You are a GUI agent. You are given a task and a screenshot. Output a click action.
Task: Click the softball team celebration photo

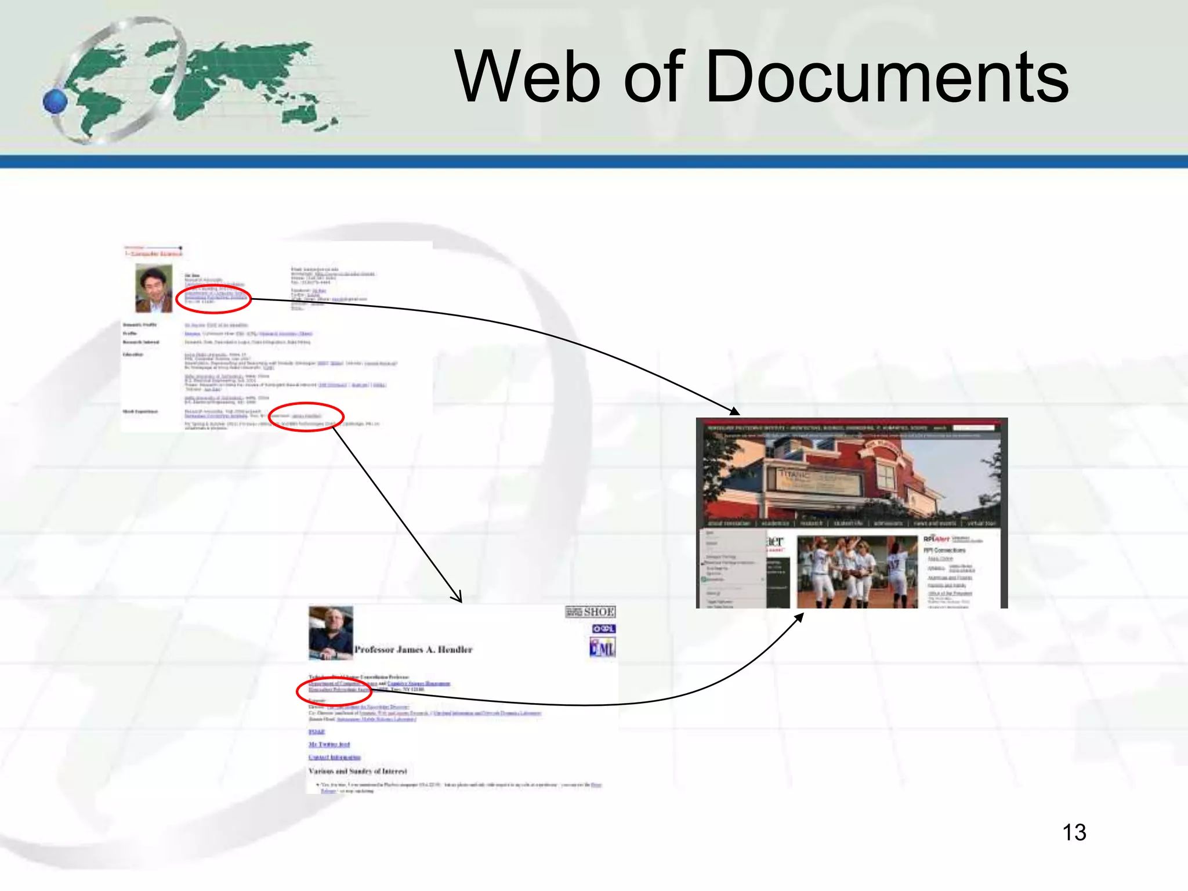click(x=857, y=572)
